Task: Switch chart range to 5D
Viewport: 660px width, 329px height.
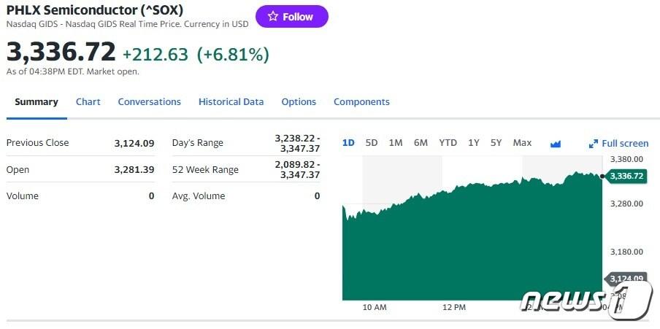Action: (372, 143)
